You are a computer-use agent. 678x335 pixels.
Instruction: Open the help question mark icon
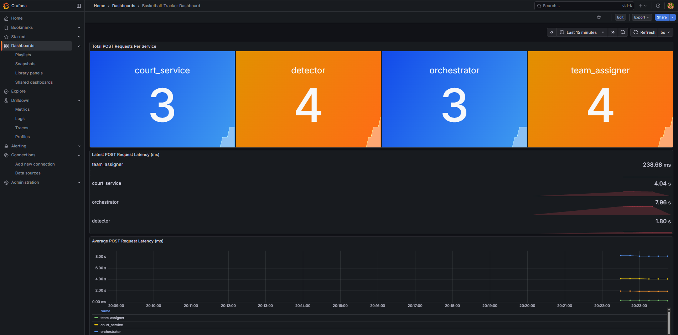click(658, 6)
